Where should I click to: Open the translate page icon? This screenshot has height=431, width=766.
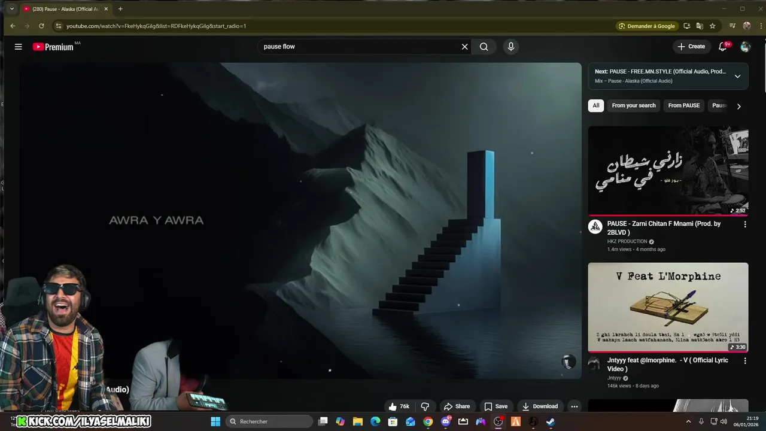coord(700,26)
